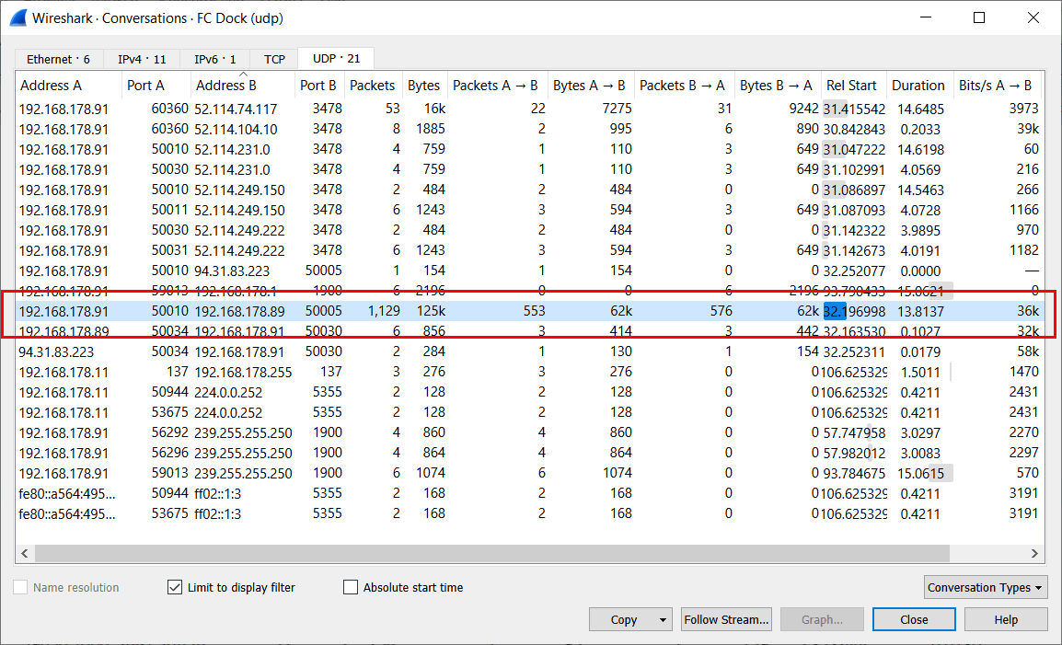
Task: Sort by the Rel Start column header
Action: (x=853, y=86)
